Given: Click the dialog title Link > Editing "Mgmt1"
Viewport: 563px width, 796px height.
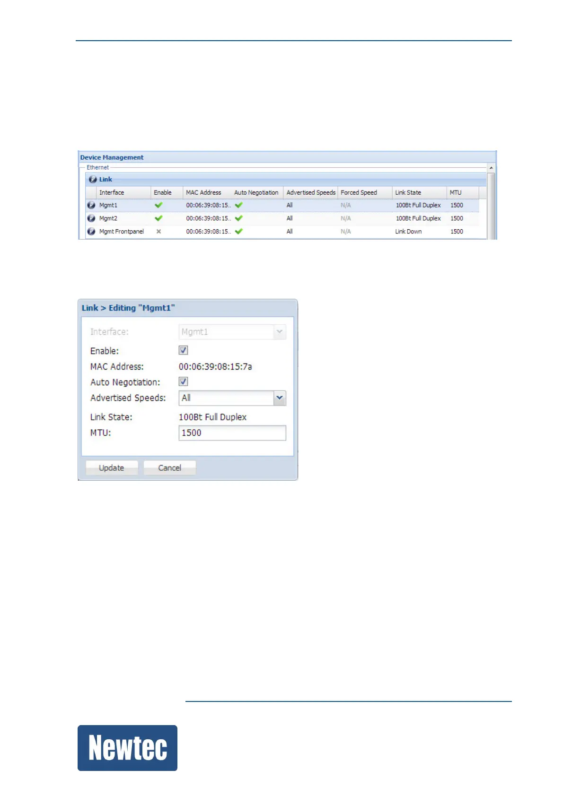Looking at the screenshot, I should click(128, 308).
